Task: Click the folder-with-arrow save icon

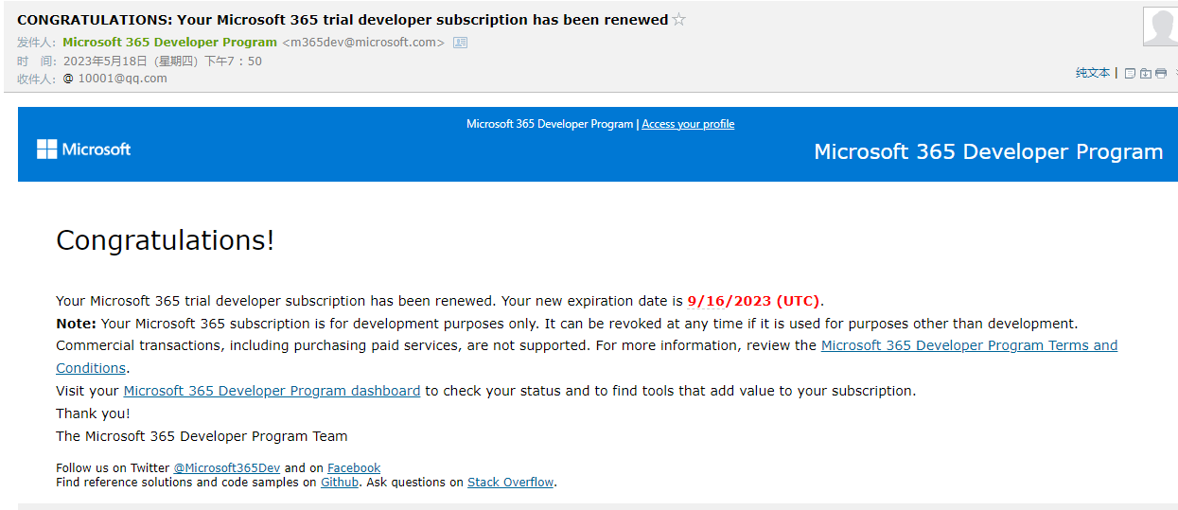Action: (1145, 74)
